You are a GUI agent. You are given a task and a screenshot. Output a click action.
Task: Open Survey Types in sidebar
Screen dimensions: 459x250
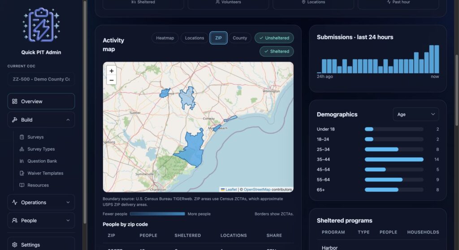[41, 149]
